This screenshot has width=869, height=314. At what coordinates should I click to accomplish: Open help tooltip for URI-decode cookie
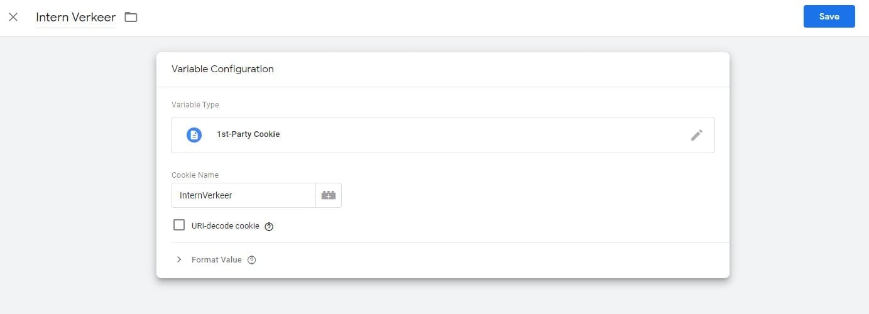tap(269, 226)
